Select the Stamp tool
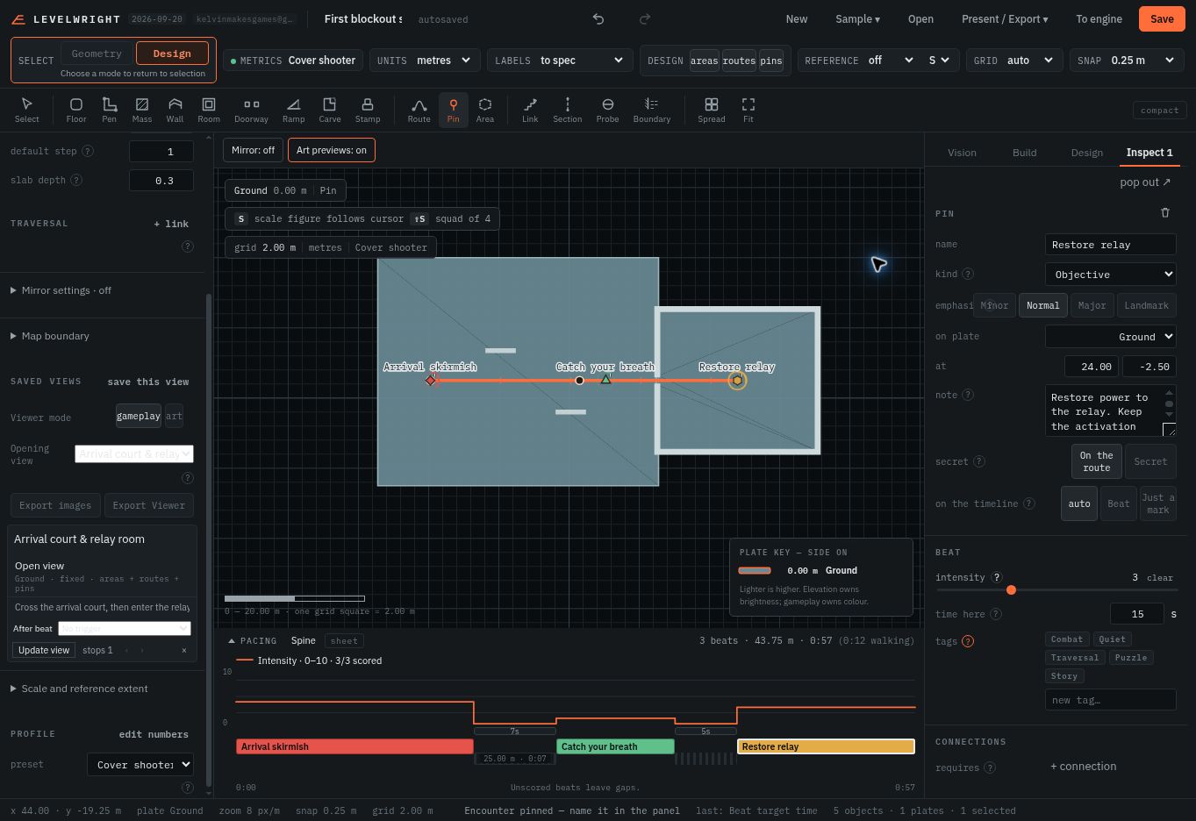 (x=368, y=111)
